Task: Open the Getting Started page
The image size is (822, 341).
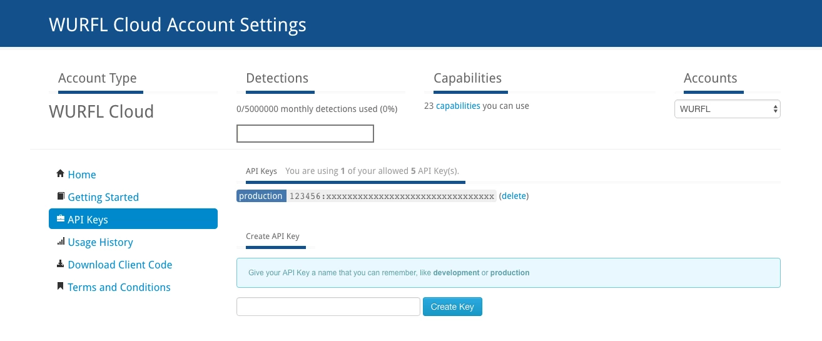Action: (103, 197)
